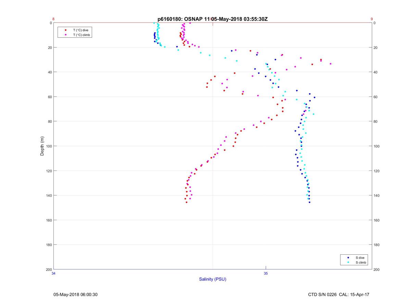This screenshot has height=303, width=411.
Task: Click the left depth tick label 160
Action: click(x=49, y=220)
